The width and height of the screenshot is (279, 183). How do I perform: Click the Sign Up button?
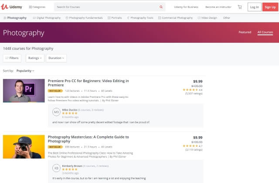point(270,7)
